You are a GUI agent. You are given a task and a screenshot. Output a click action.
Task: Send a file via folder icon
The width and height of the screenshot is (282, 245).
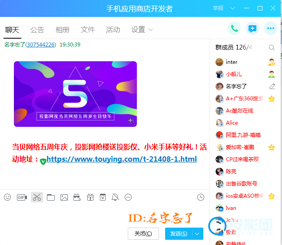(51, 197)
